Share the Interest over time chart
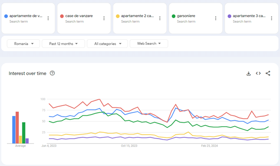The image size is (280, 166). (x=268, y=73)
